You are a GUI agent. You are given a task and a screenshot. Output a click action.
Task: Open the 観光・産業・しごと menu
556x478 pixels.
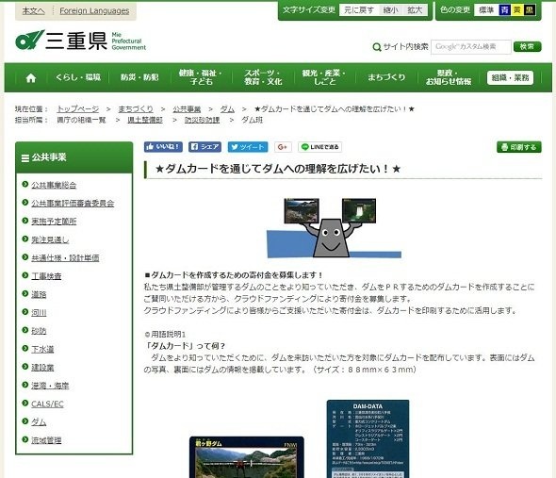pos(324,77)
